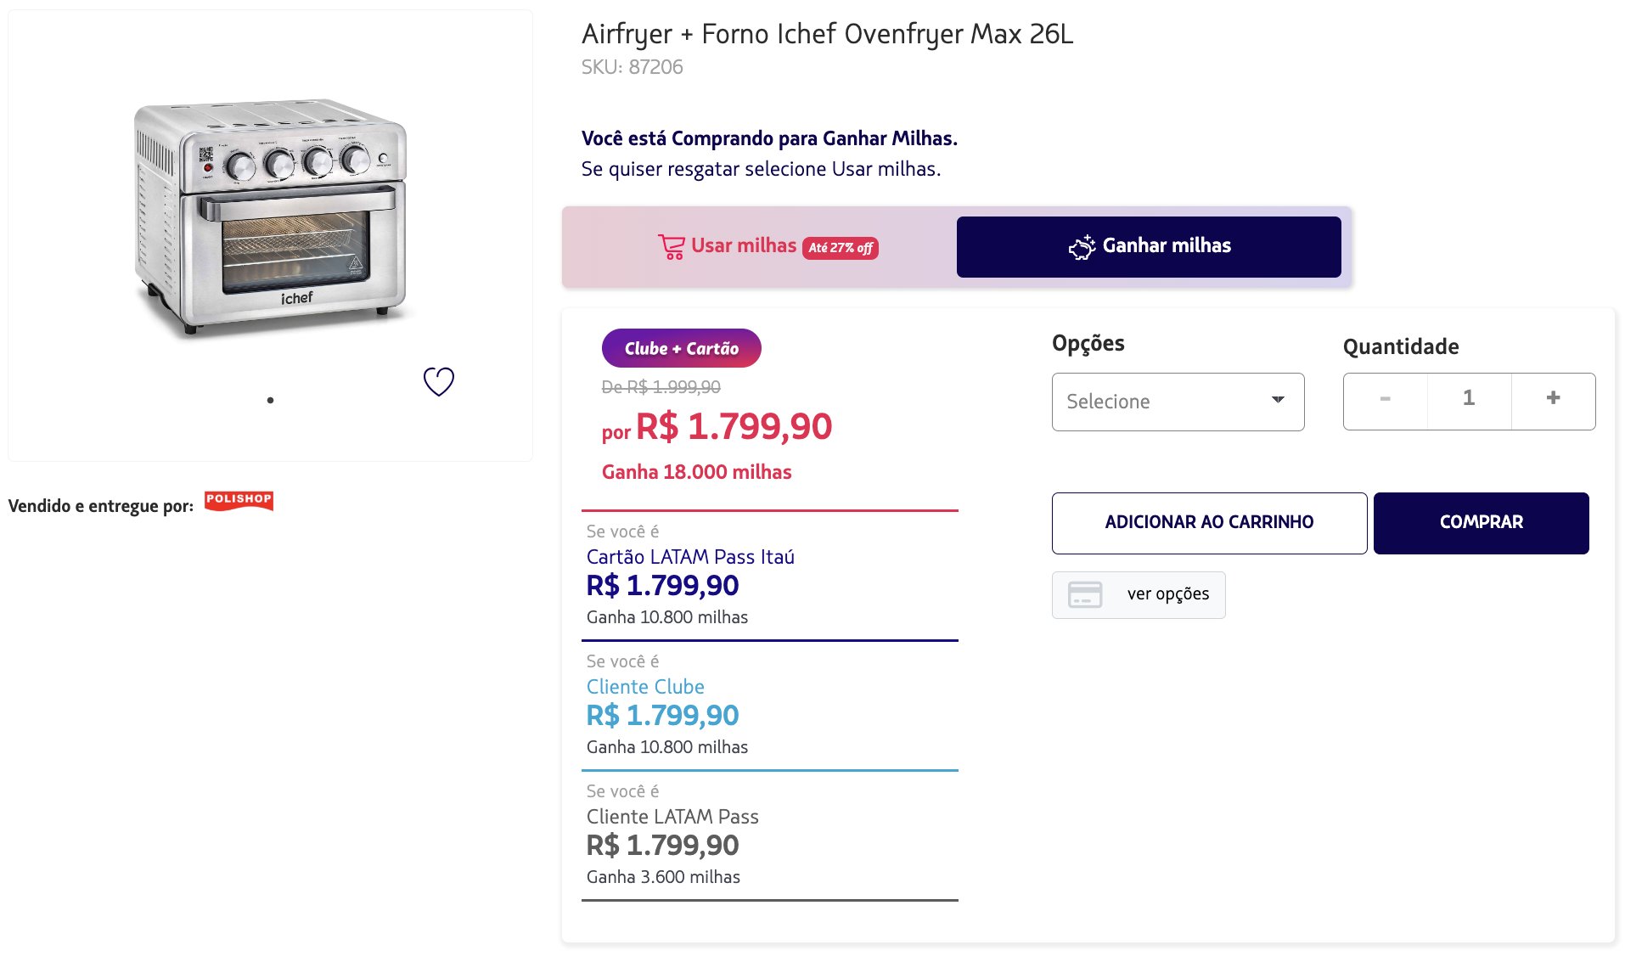
Task: Click the quantity value field
Action: coord(1469,398)
